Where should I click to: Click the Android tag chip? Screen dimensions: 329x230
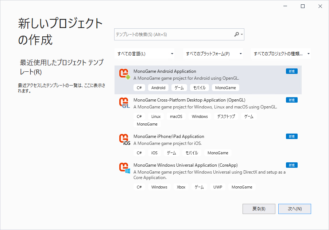click(158, 88)
